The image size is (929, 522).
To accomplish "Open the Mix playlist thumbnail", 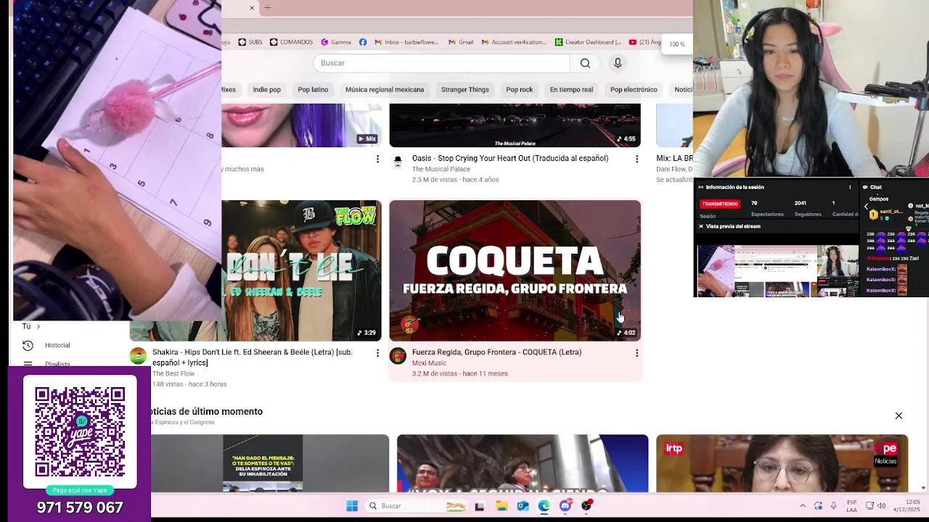I will pos(301,125).
